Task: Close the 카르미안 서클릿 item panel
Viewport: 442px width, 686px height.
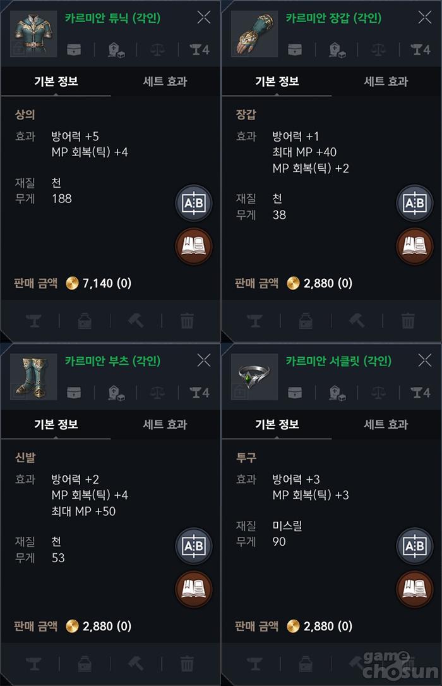Action: tap(425, 360)
